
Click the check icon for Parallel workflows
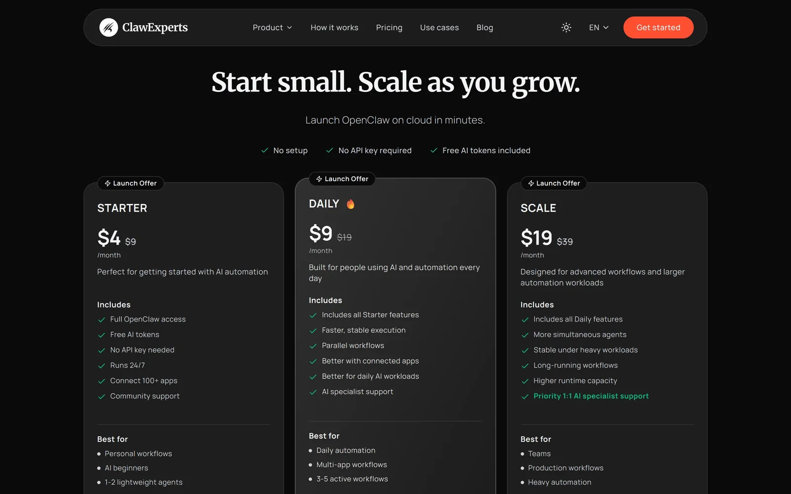pos(313,346)
